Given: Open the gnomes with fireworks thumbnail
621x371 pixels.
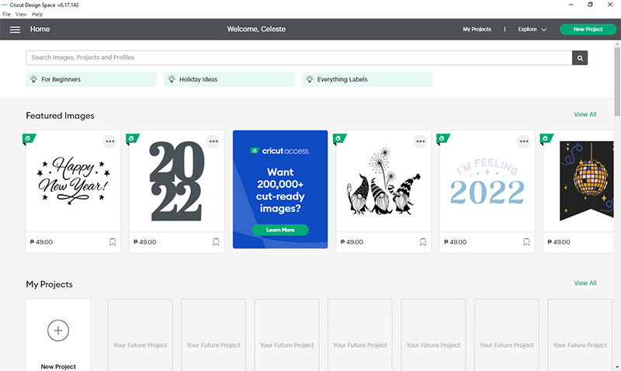Looking at the screenshot, I should click(383, 181).
